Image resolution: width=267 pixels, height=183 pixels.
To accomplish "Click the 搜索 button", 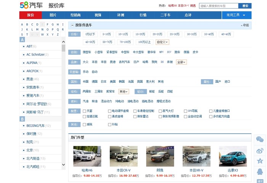I will (x=245, y=6).
